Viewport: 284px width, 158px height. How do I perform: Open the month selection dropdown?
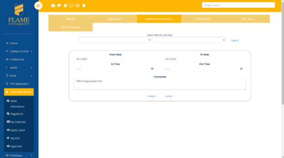tap(115, 40)
